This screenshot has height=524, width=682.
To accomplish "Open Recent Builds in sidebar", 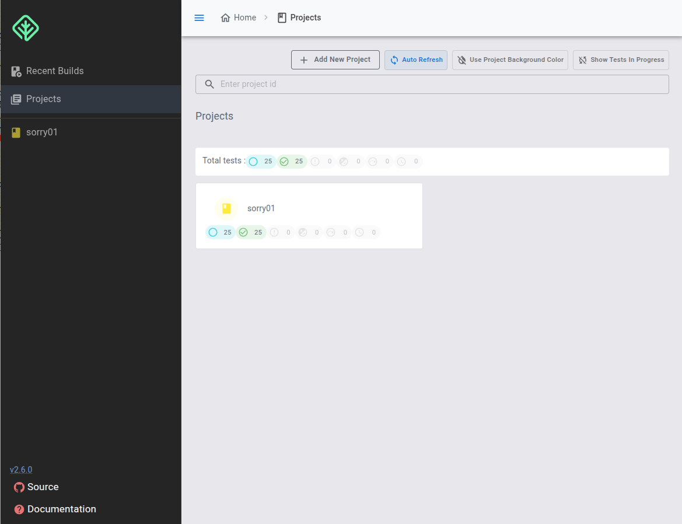I will click(90, 71).
